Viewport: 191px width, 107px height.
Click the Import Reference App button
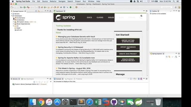(x=128, y=48)
